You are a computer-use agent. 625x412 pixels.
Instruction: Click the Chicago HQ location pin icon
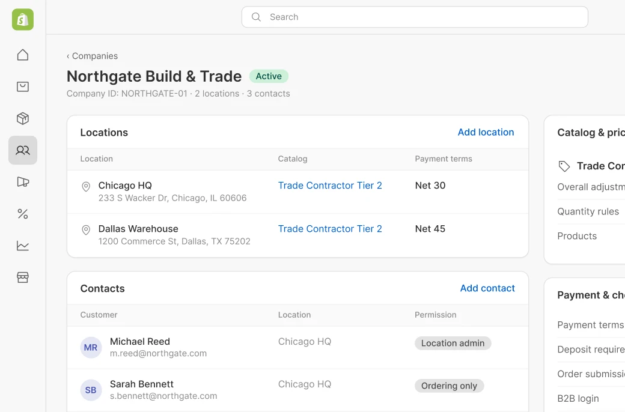[86, 186]
